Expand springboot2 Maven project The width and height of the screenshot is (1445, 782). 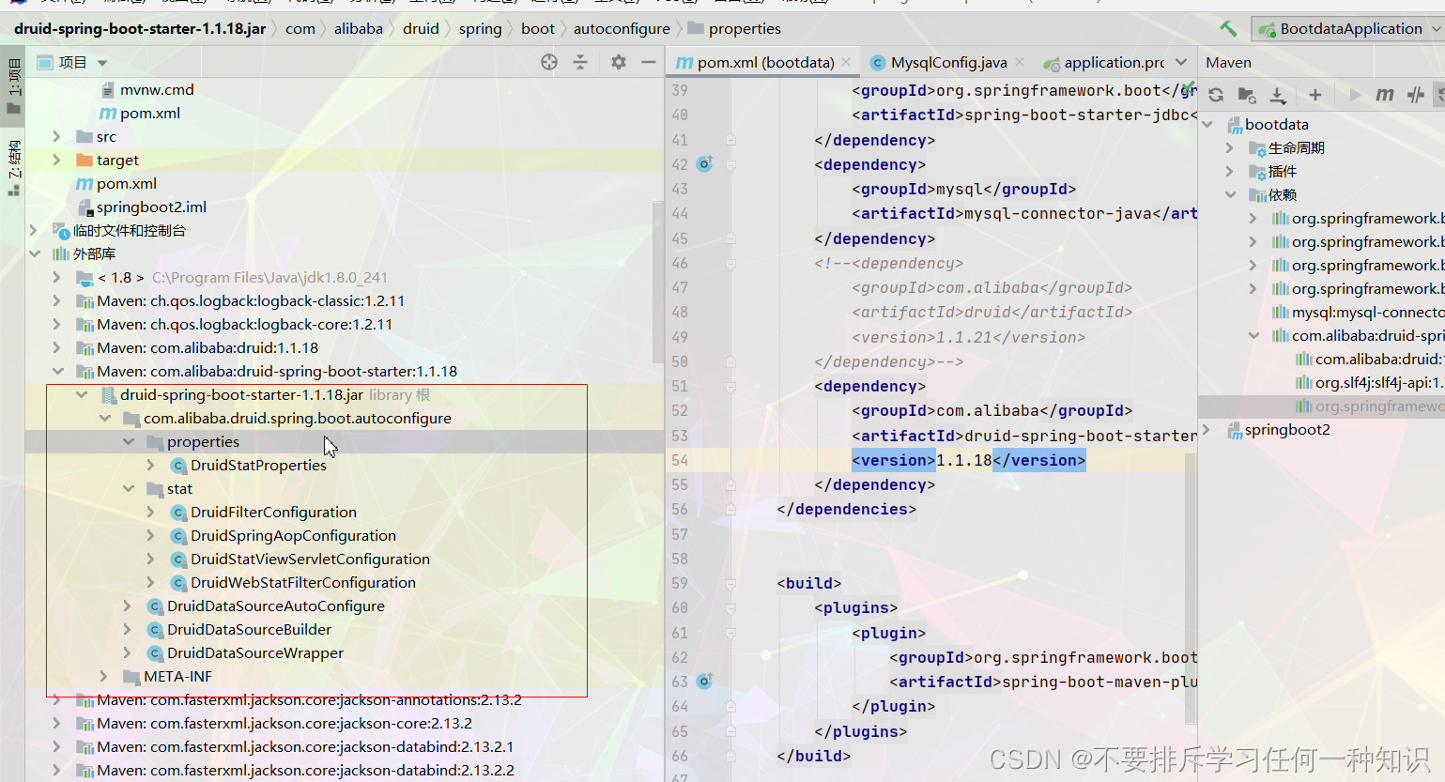coord(1207,429)
